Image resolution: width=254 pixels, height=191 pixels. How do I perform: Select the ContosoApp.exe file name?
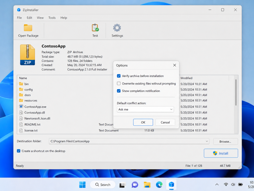click(x=35, y=107)
